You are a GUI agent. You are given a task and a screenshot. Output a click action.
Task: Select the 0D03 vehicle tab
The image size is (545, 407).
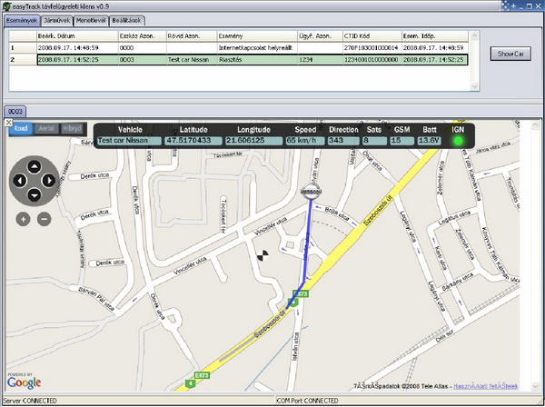pyautogui.click(x=15, y=112)
